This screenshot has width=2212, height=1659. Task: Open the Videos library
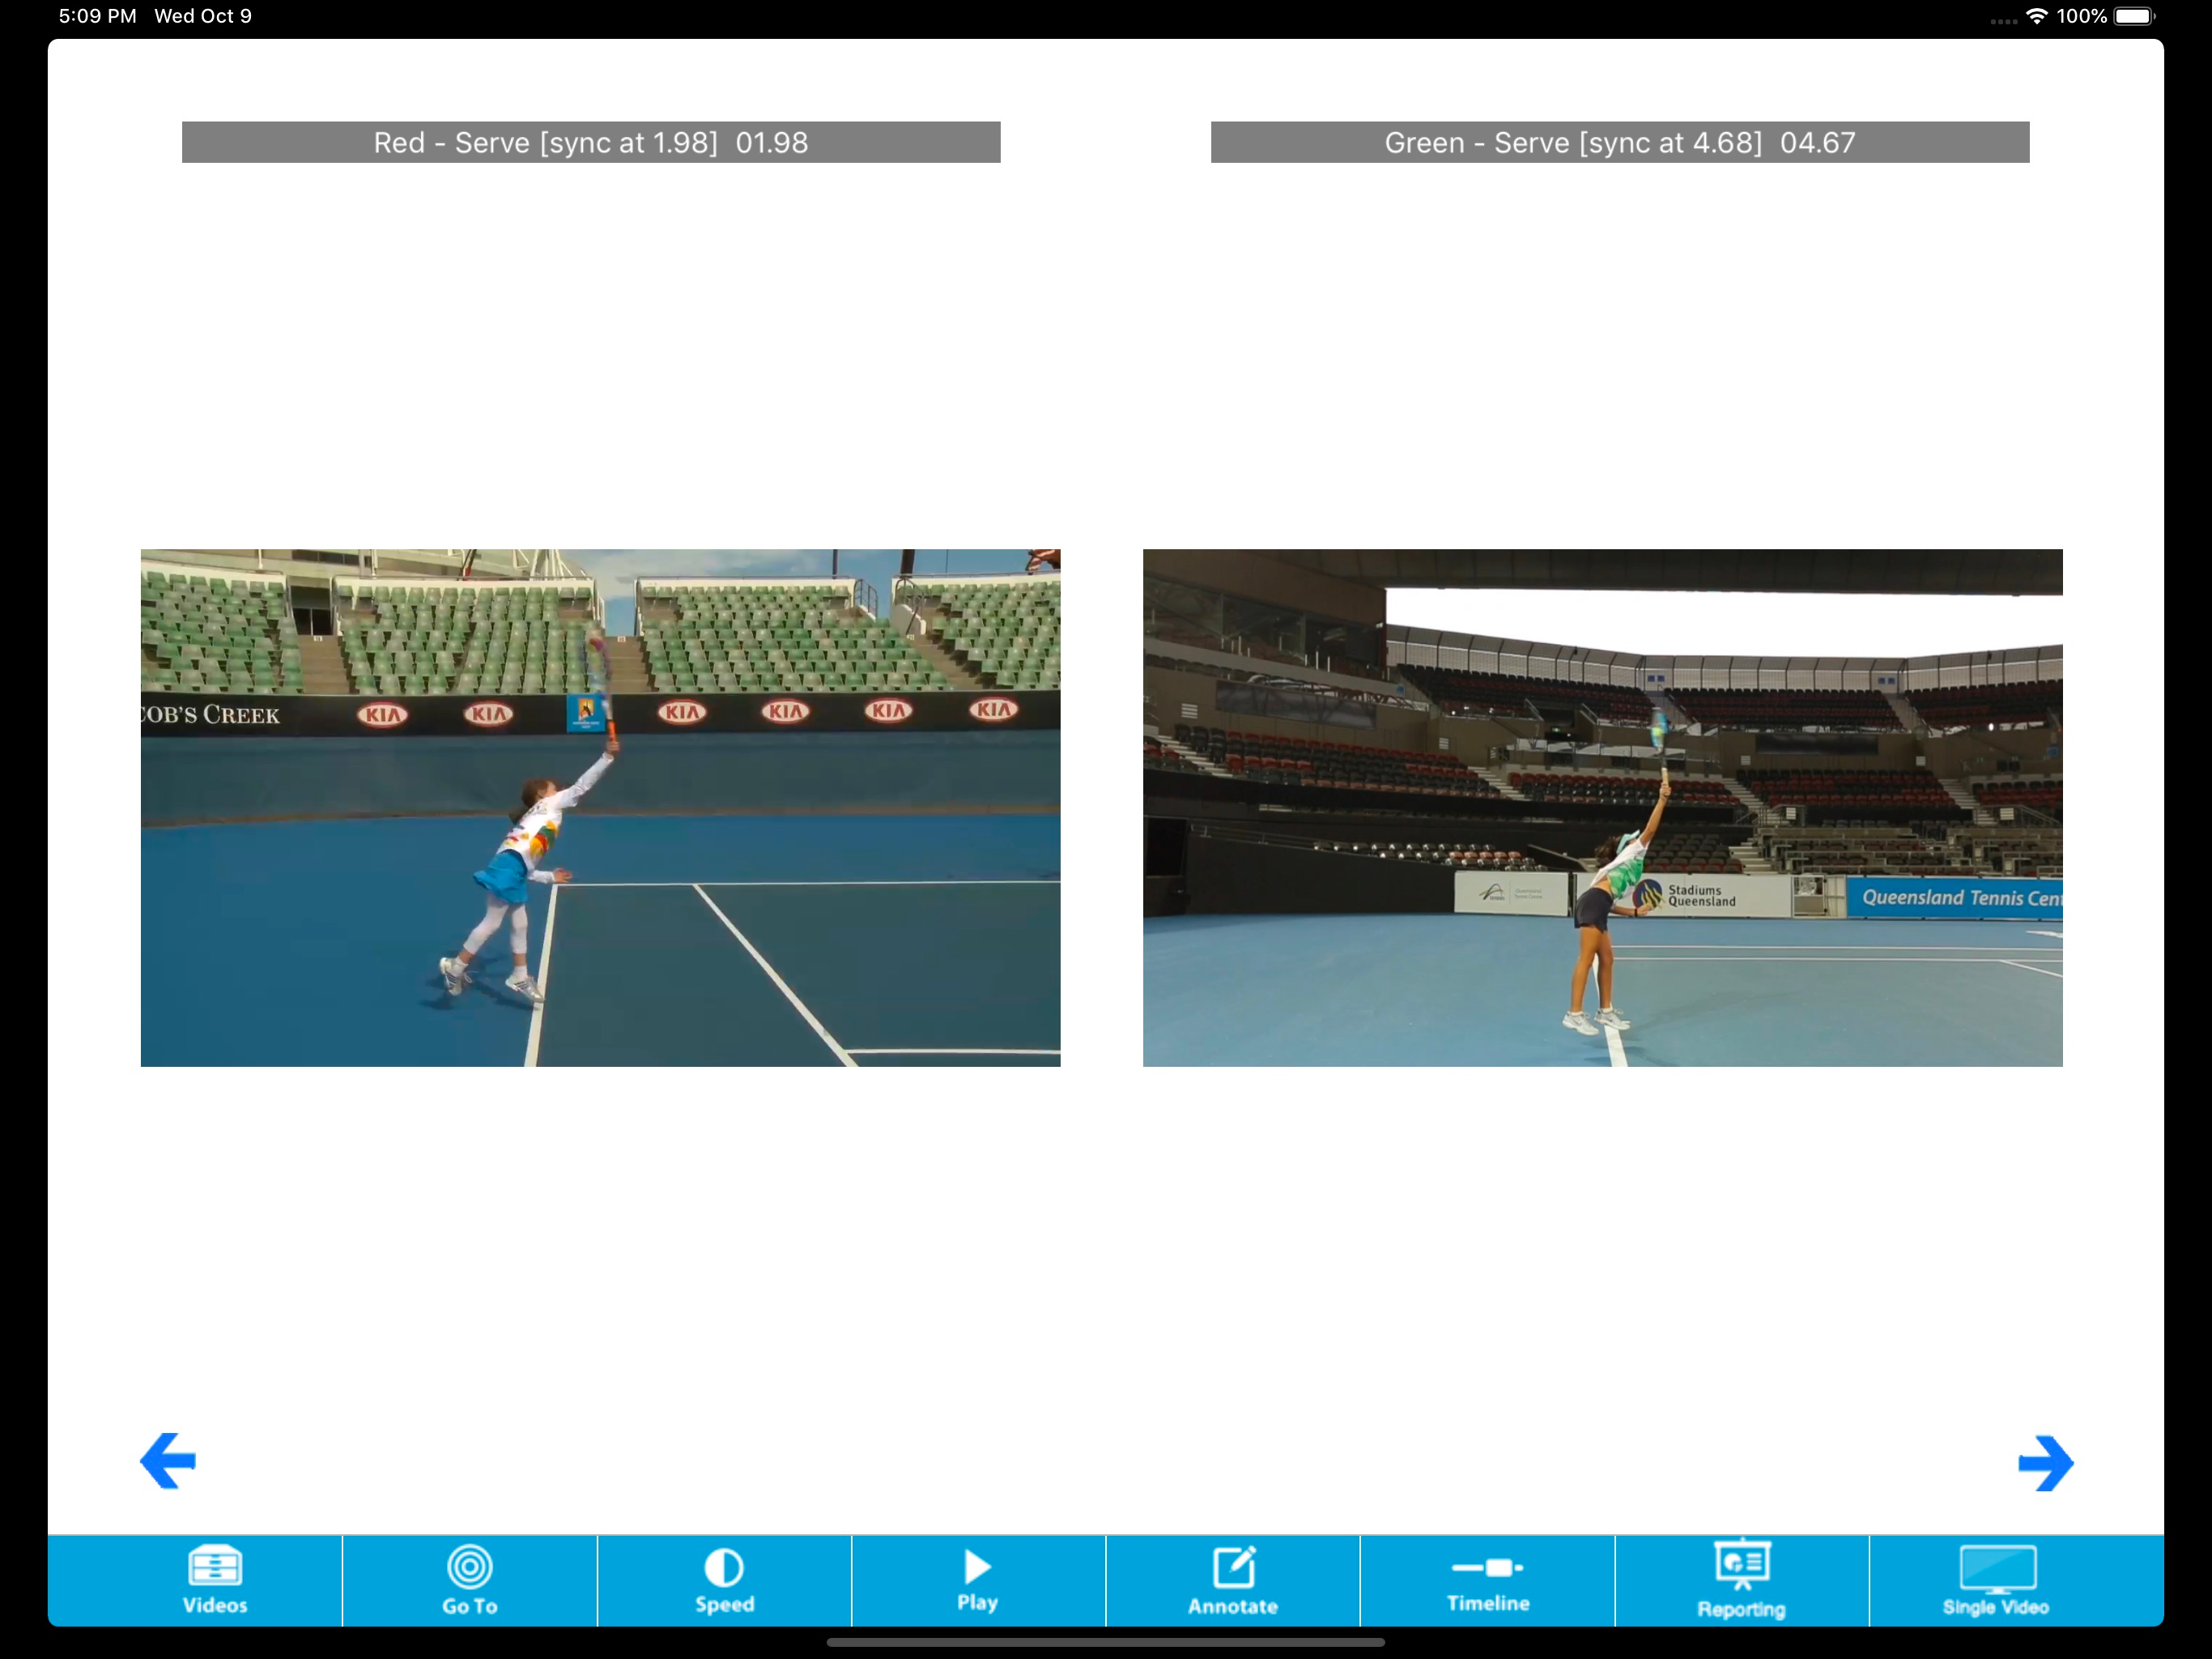coord(214,1580)
